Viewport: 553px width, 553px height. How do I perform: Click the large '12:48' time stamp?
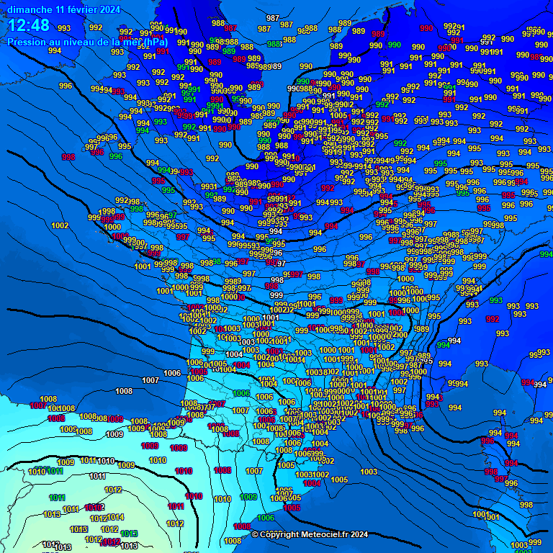[x=29, y=26]
